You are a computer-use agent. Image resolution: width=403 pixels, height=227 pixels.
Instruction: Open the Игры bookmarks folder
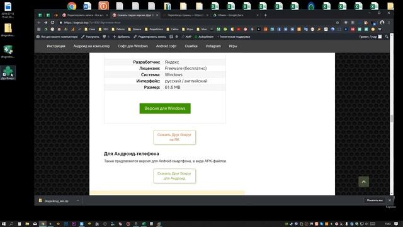pyautogui.click(x=188, y=30)
